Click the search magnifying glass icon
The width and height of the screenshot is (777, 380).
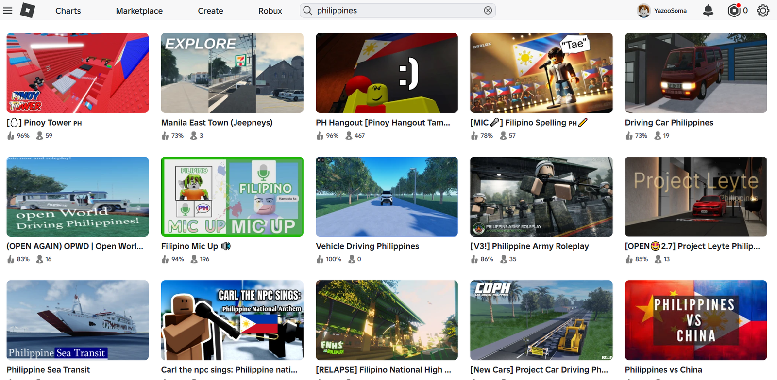click(307, 11)
